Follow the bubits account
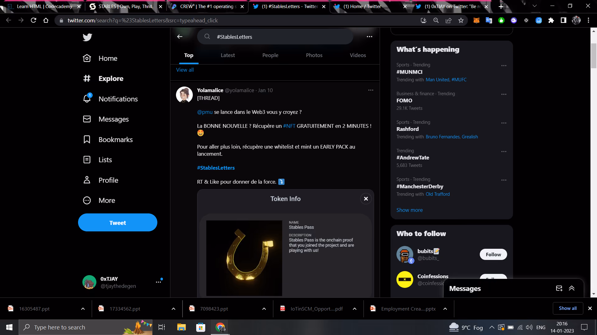The image size is (597, 335). coord(493,254)
